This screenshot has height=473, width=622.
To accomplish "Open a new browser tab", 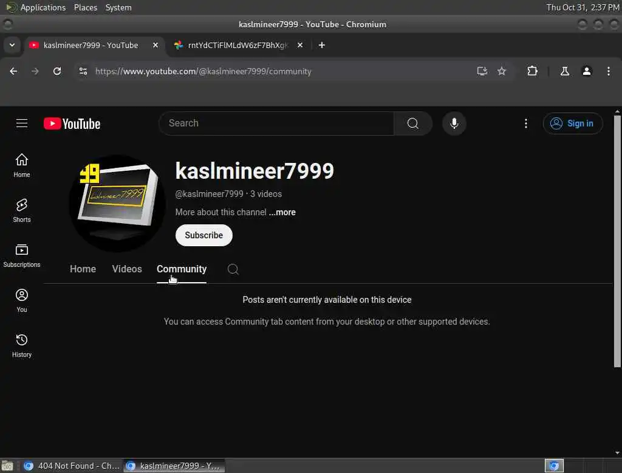I will click(322, 45).
